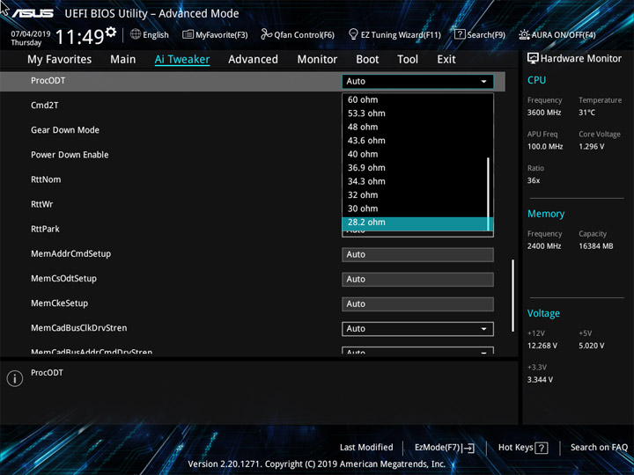Toggle AURA ON/OFF light icon

pos(524,34)
